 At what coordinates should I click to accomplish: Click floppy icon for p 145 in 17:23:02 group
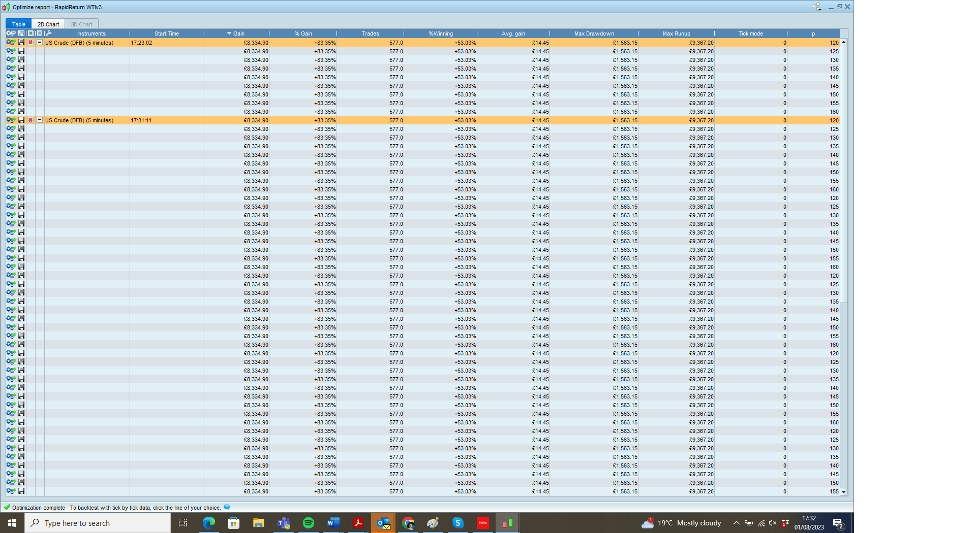point(21,86)
